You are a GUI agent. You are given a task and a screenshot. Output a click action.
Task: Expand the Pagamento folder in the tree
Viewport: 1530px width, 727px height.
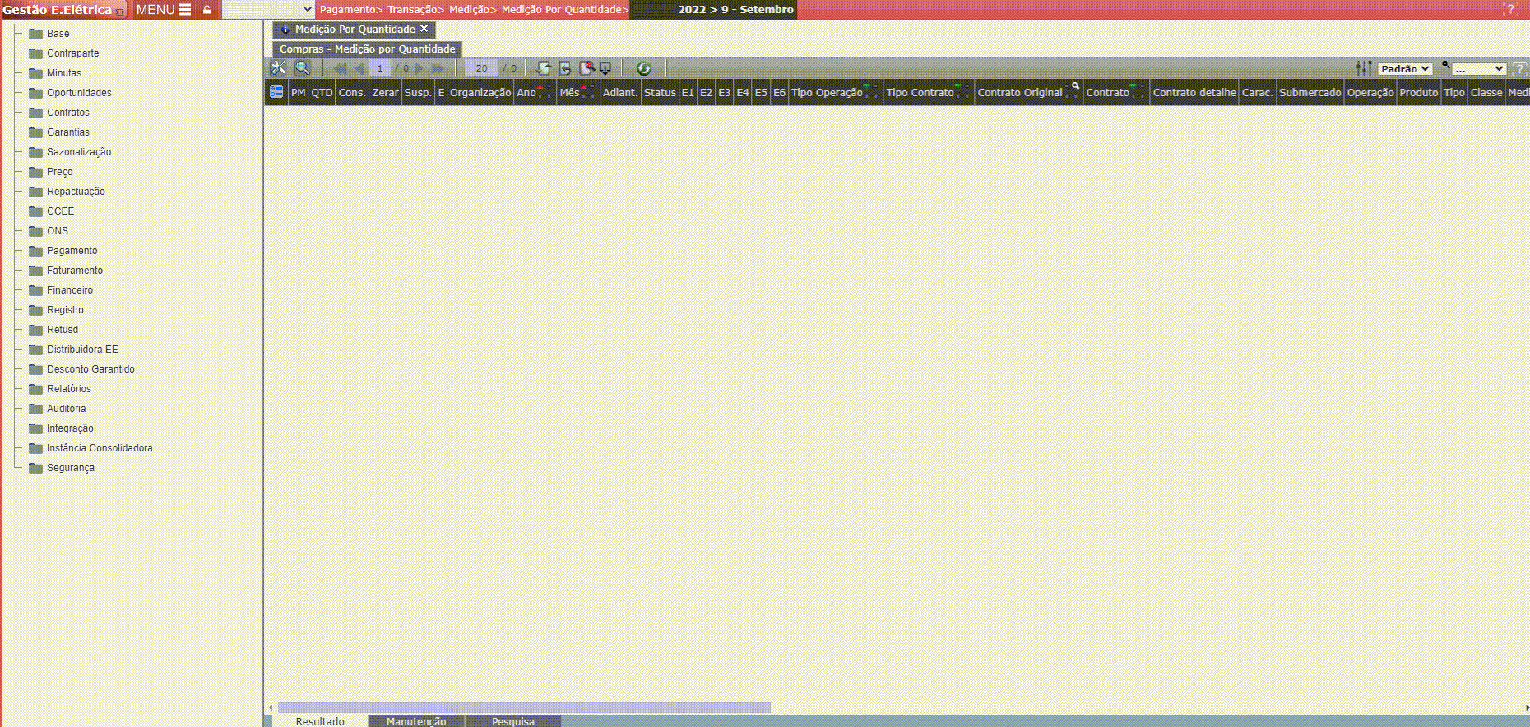72,251
